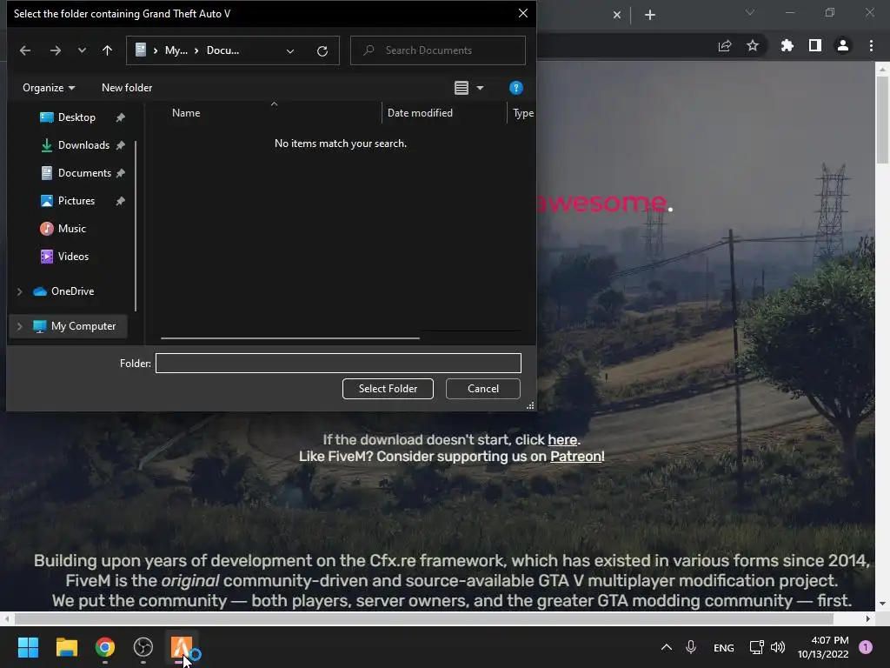
Task: Select My Computer in the navigation pane
Action: (x=83, y=327)
